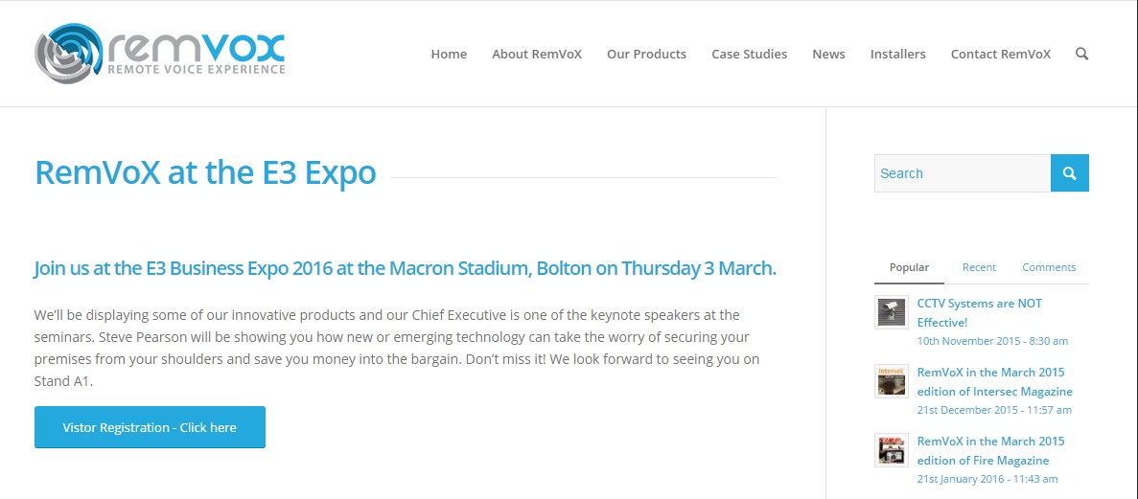This screenshot has width=1138, height=499.
Task: Go to the Installers page
Action: pos(897,54)
